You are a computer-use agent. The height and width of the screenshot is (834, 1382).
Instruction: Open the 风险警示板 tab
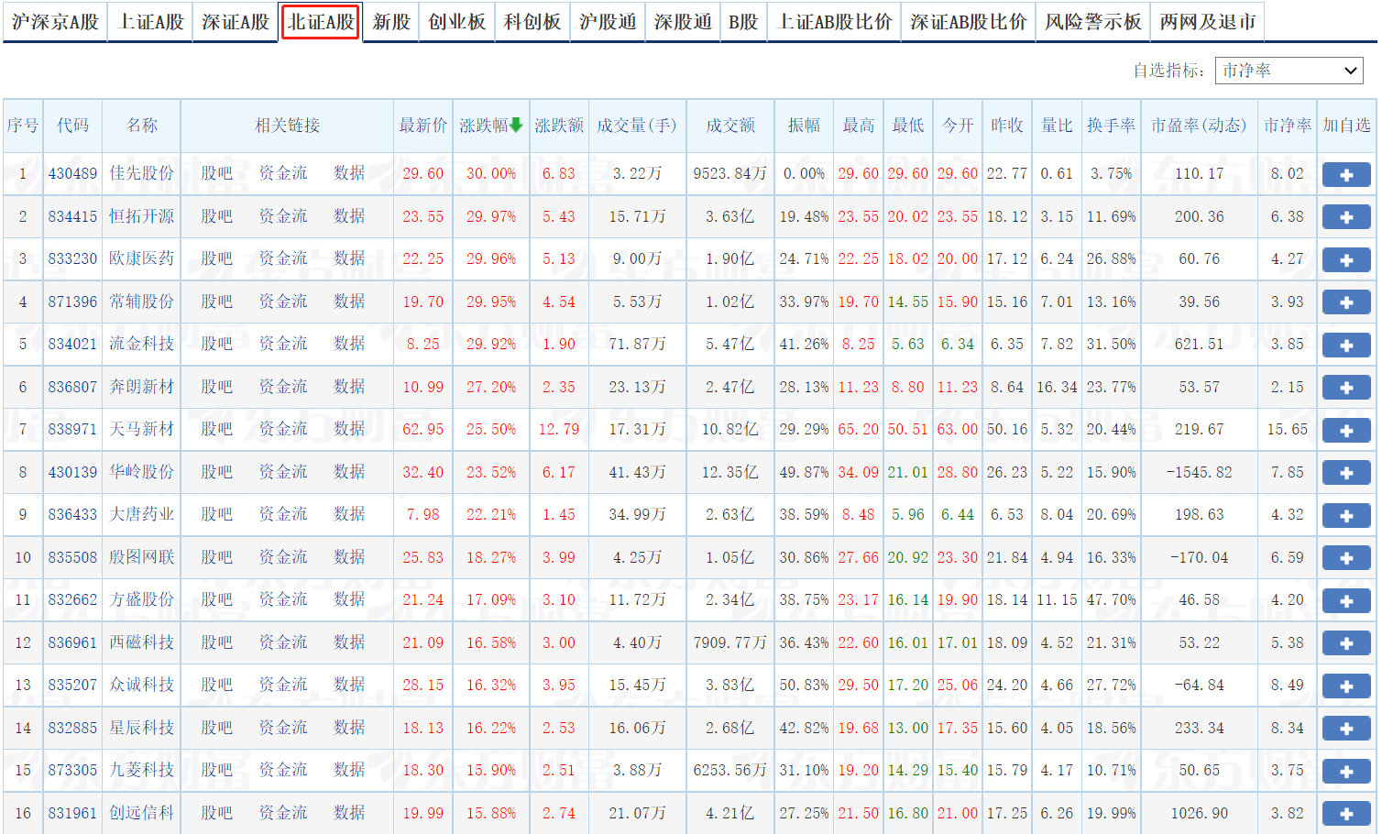pos(1092,22)
